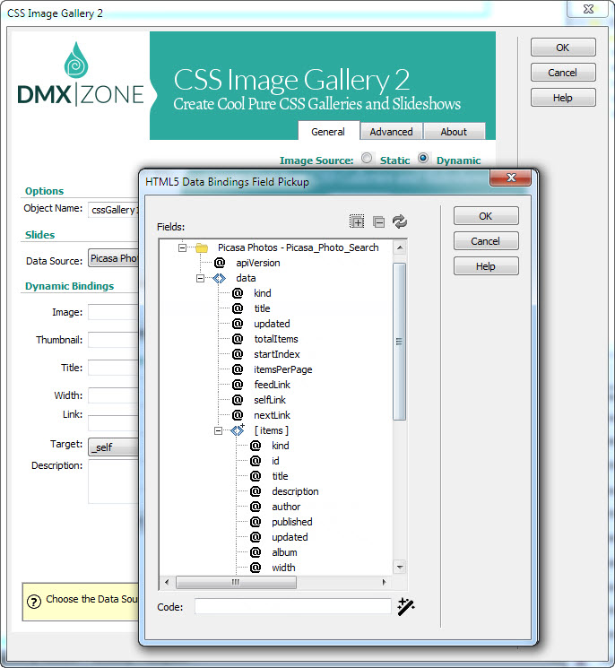Click OK in the Field Pickup dialog
The image size is (615, 668).
(486, 216)
